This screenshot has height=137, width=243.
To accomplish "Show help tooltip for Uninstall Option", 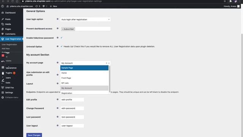I will pyautogui.click(x=57, y=46).
